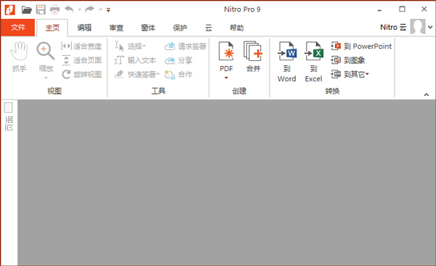
Task: Select the 缩放 zoom magnifier tool
Action: (x=46, y=57)
